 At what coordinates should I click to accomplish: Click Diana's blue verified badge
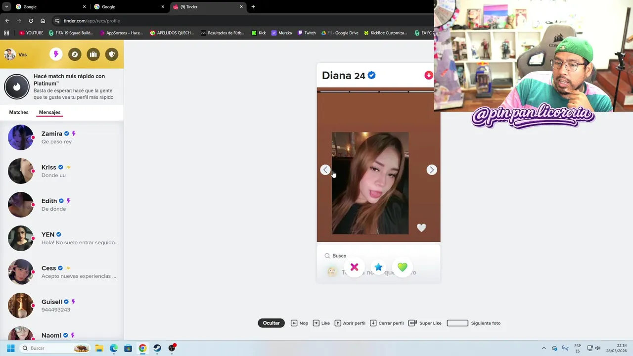(x=371, y=75)
